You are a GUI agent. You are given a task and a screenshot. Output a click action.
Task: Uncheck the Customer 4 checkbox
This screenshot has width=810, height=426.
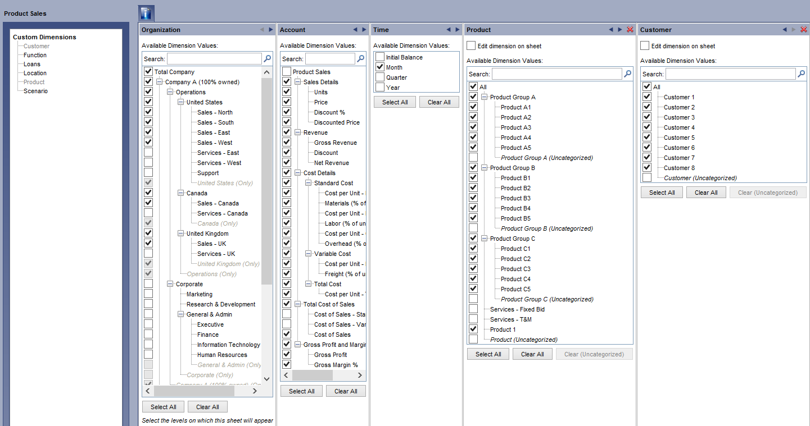(647, 127)
